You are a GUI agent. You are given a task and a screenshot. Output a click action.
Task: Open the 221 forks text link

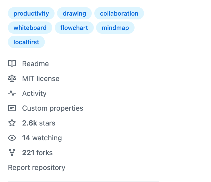(37, 153)
